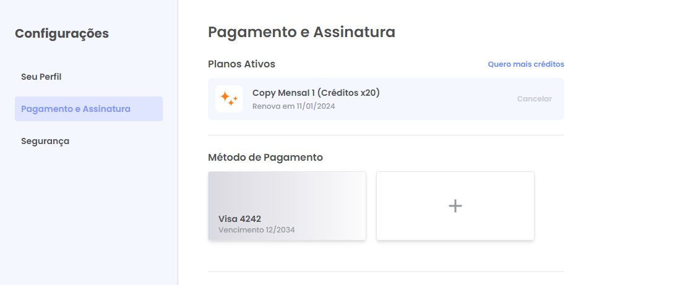Follow the Quero mais créditos link
693x285 pixels.
tap(526, 64)
